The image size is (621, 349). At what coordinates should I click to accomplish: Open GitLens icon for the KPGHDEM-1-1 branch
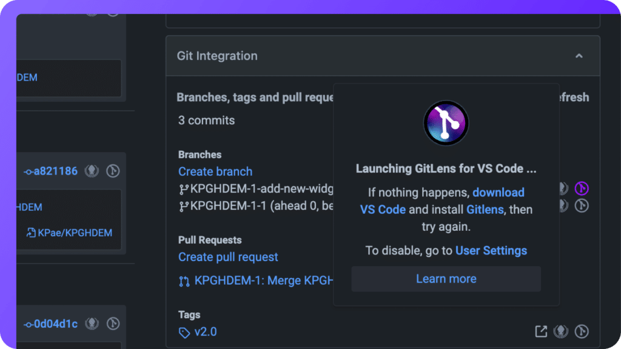[x=582, y=205]
